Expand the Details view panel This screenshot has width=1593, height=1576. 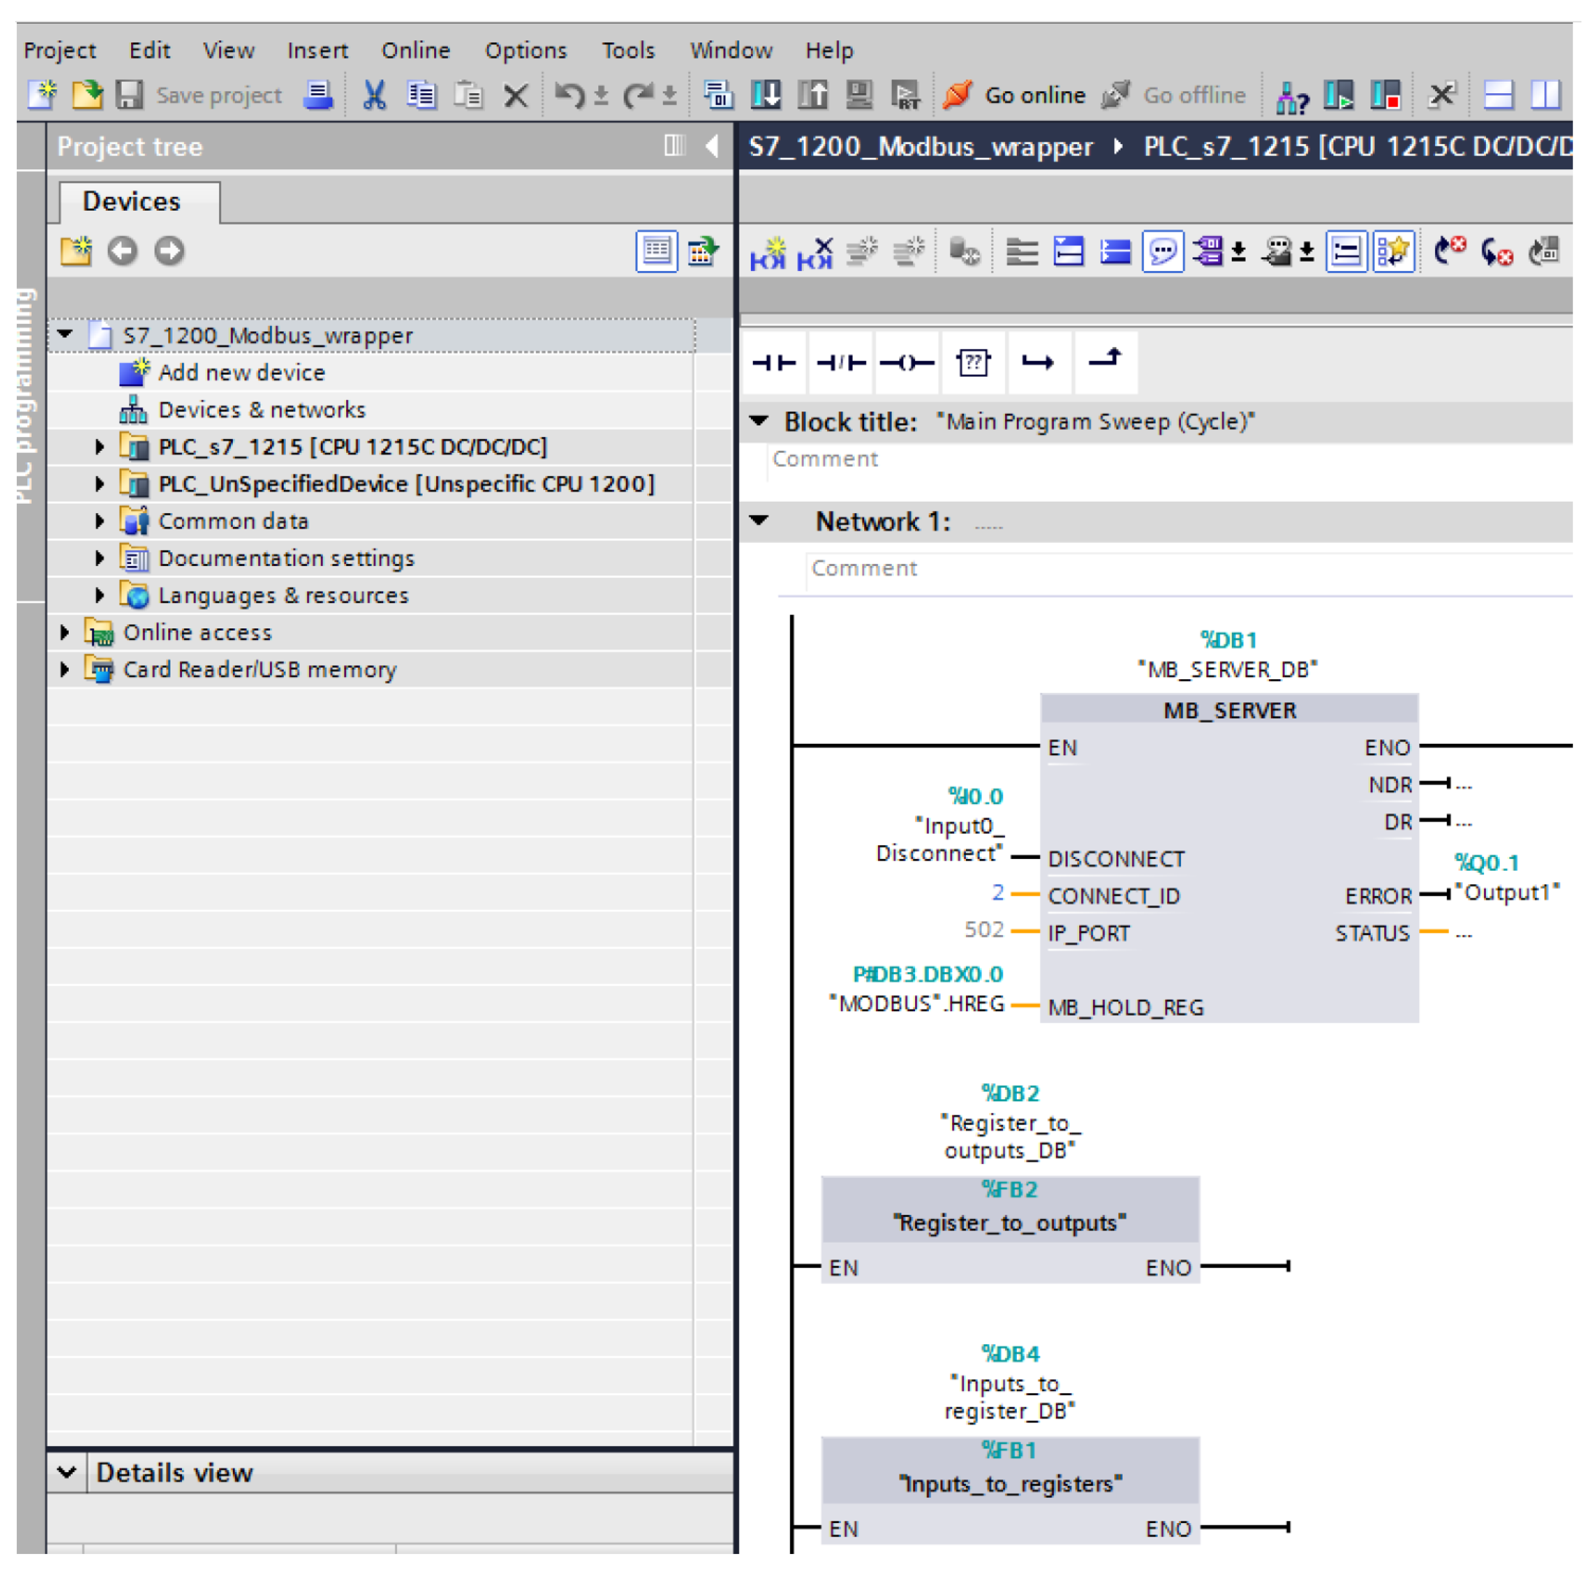pos(67,1471)
